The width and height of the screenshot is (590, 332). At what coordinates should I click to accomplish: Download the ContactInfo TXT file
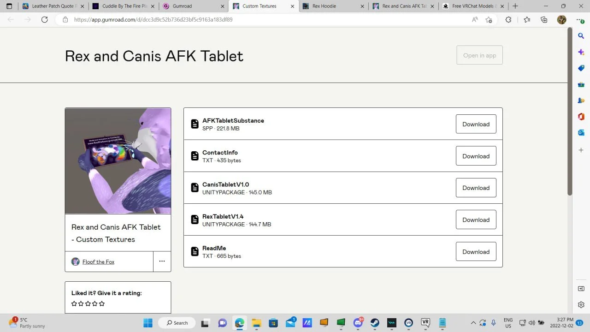(x=476, y=156)
